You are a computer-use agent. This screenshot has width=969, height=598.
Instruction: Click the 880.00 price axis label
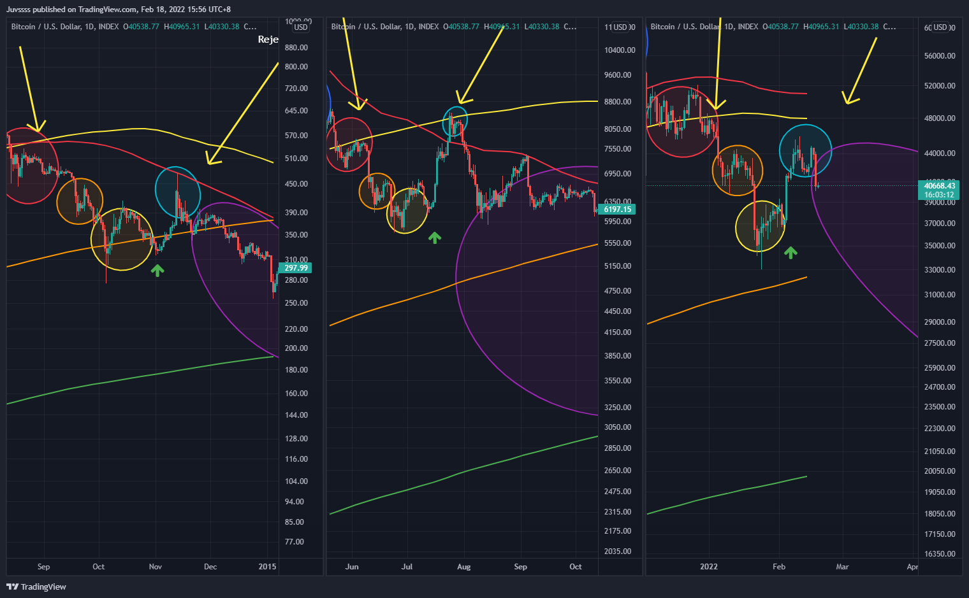[x=296, y=48]
